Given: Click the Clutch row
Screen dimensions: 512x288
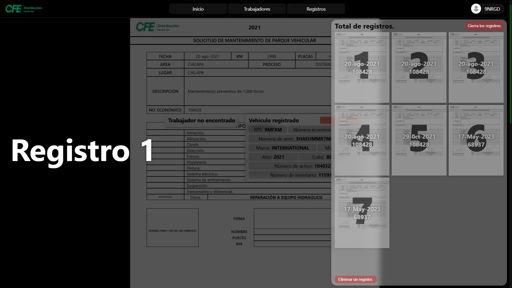Looking at the screenshot, I should coord(196,145).
